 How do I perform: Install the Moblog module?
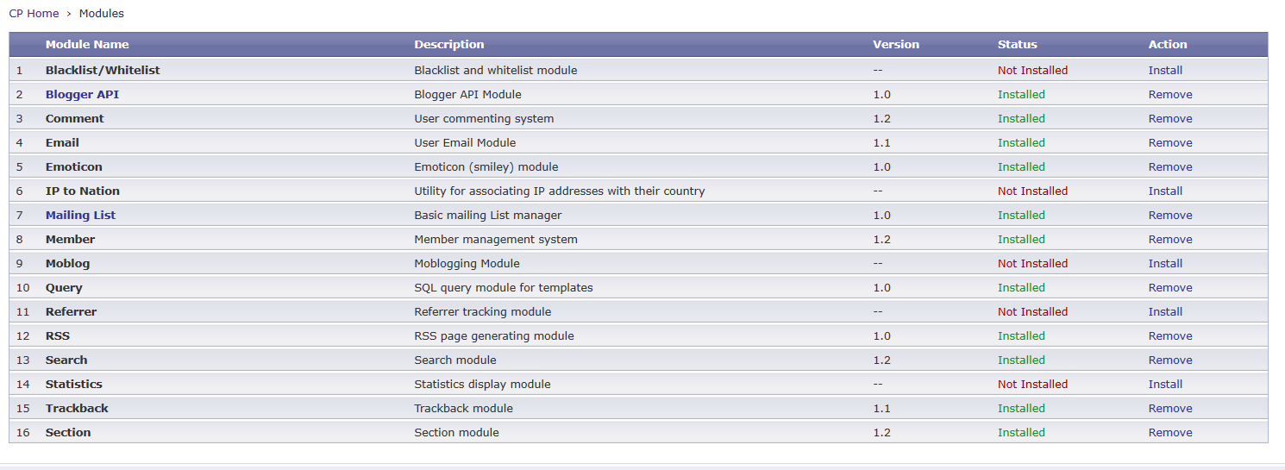tap(1165, 263)
